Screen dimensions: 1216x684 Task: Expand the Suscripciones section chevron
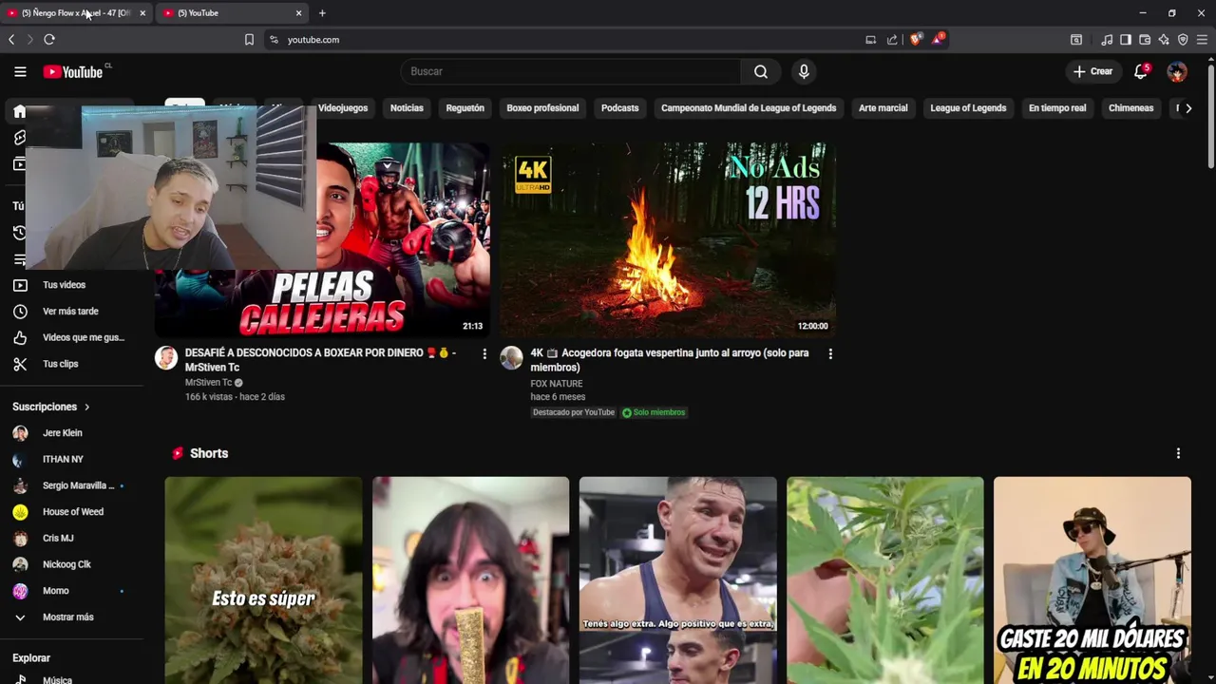point(86,407)
